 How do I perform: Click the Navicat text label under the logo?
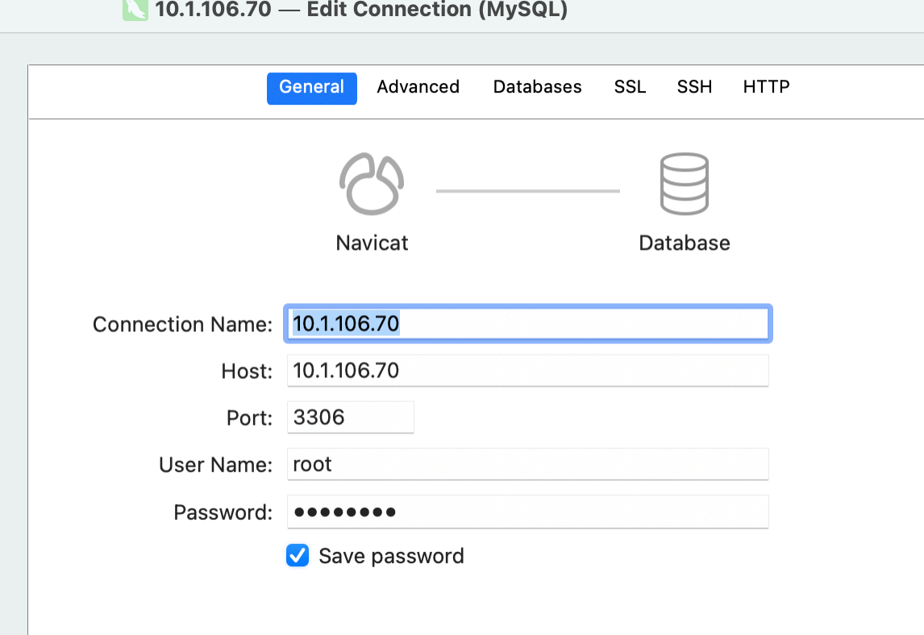[x=372, y=243]
